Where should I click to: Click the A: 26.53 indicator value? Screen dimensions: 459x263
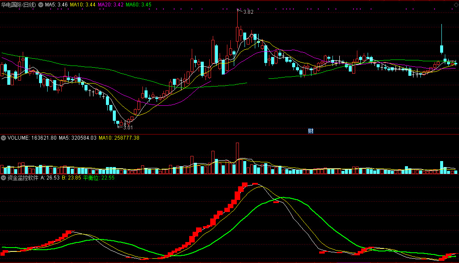tap(50, 178)
